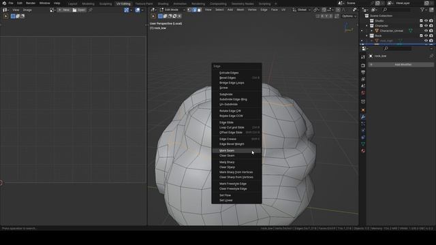
Task: Open the Physics properties tab icon
Action: [363, 130]
